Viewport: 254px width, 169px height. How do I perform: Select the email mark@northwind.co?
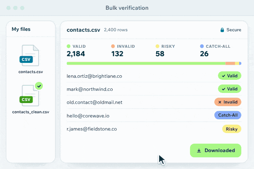90,89
